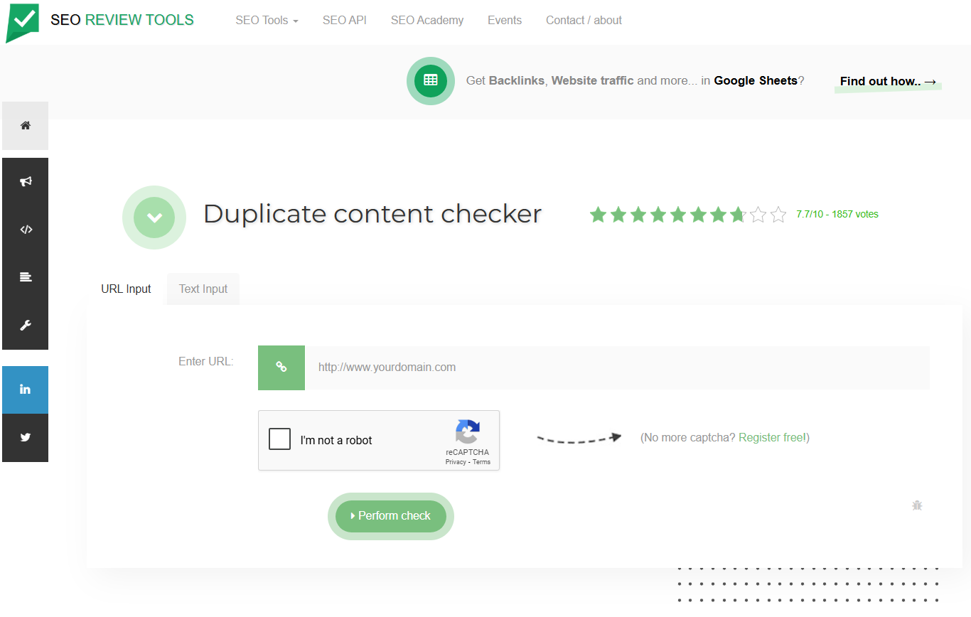Open reCAPTCHA Terms link
971x617 pixels.
click(x=481, y=462)
